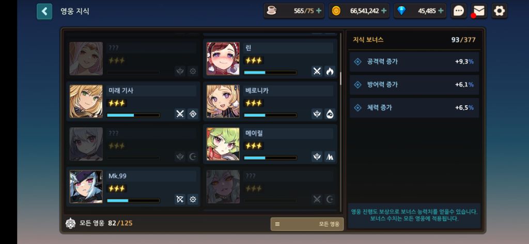Click 린's knowledge progress bar
Image resolution: width=529 pixels, height=244 pixels.
coord(270,72)
